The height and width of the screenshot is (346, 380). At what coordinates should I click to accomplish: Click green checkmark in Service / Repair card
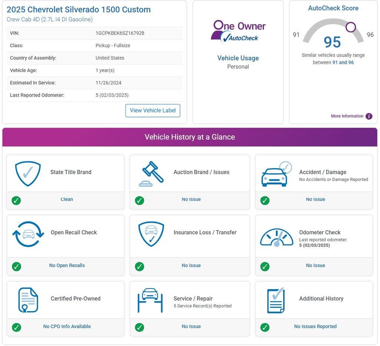pos(140,327)
